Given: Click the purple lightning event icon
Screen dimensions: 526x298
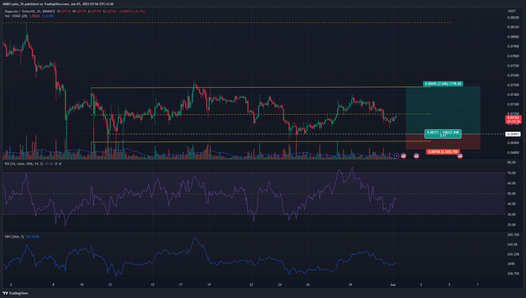Looking at the screenshot, I should point(396,156).
